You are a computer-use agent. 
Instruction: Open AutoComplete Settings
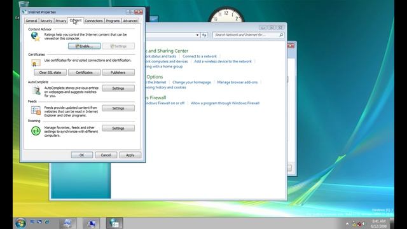(x=118, y=88)
